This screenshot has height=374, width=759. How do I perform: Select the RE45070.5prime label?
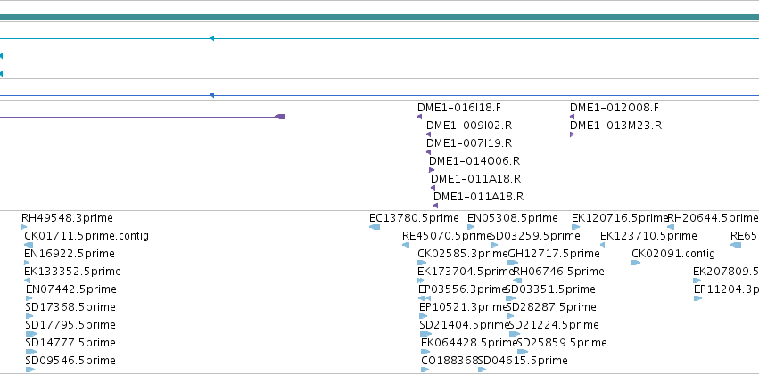(447, 236)
